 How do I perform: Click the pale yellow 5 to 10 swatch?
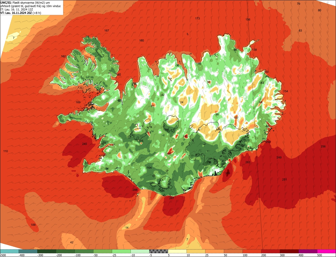pos(177,251)
